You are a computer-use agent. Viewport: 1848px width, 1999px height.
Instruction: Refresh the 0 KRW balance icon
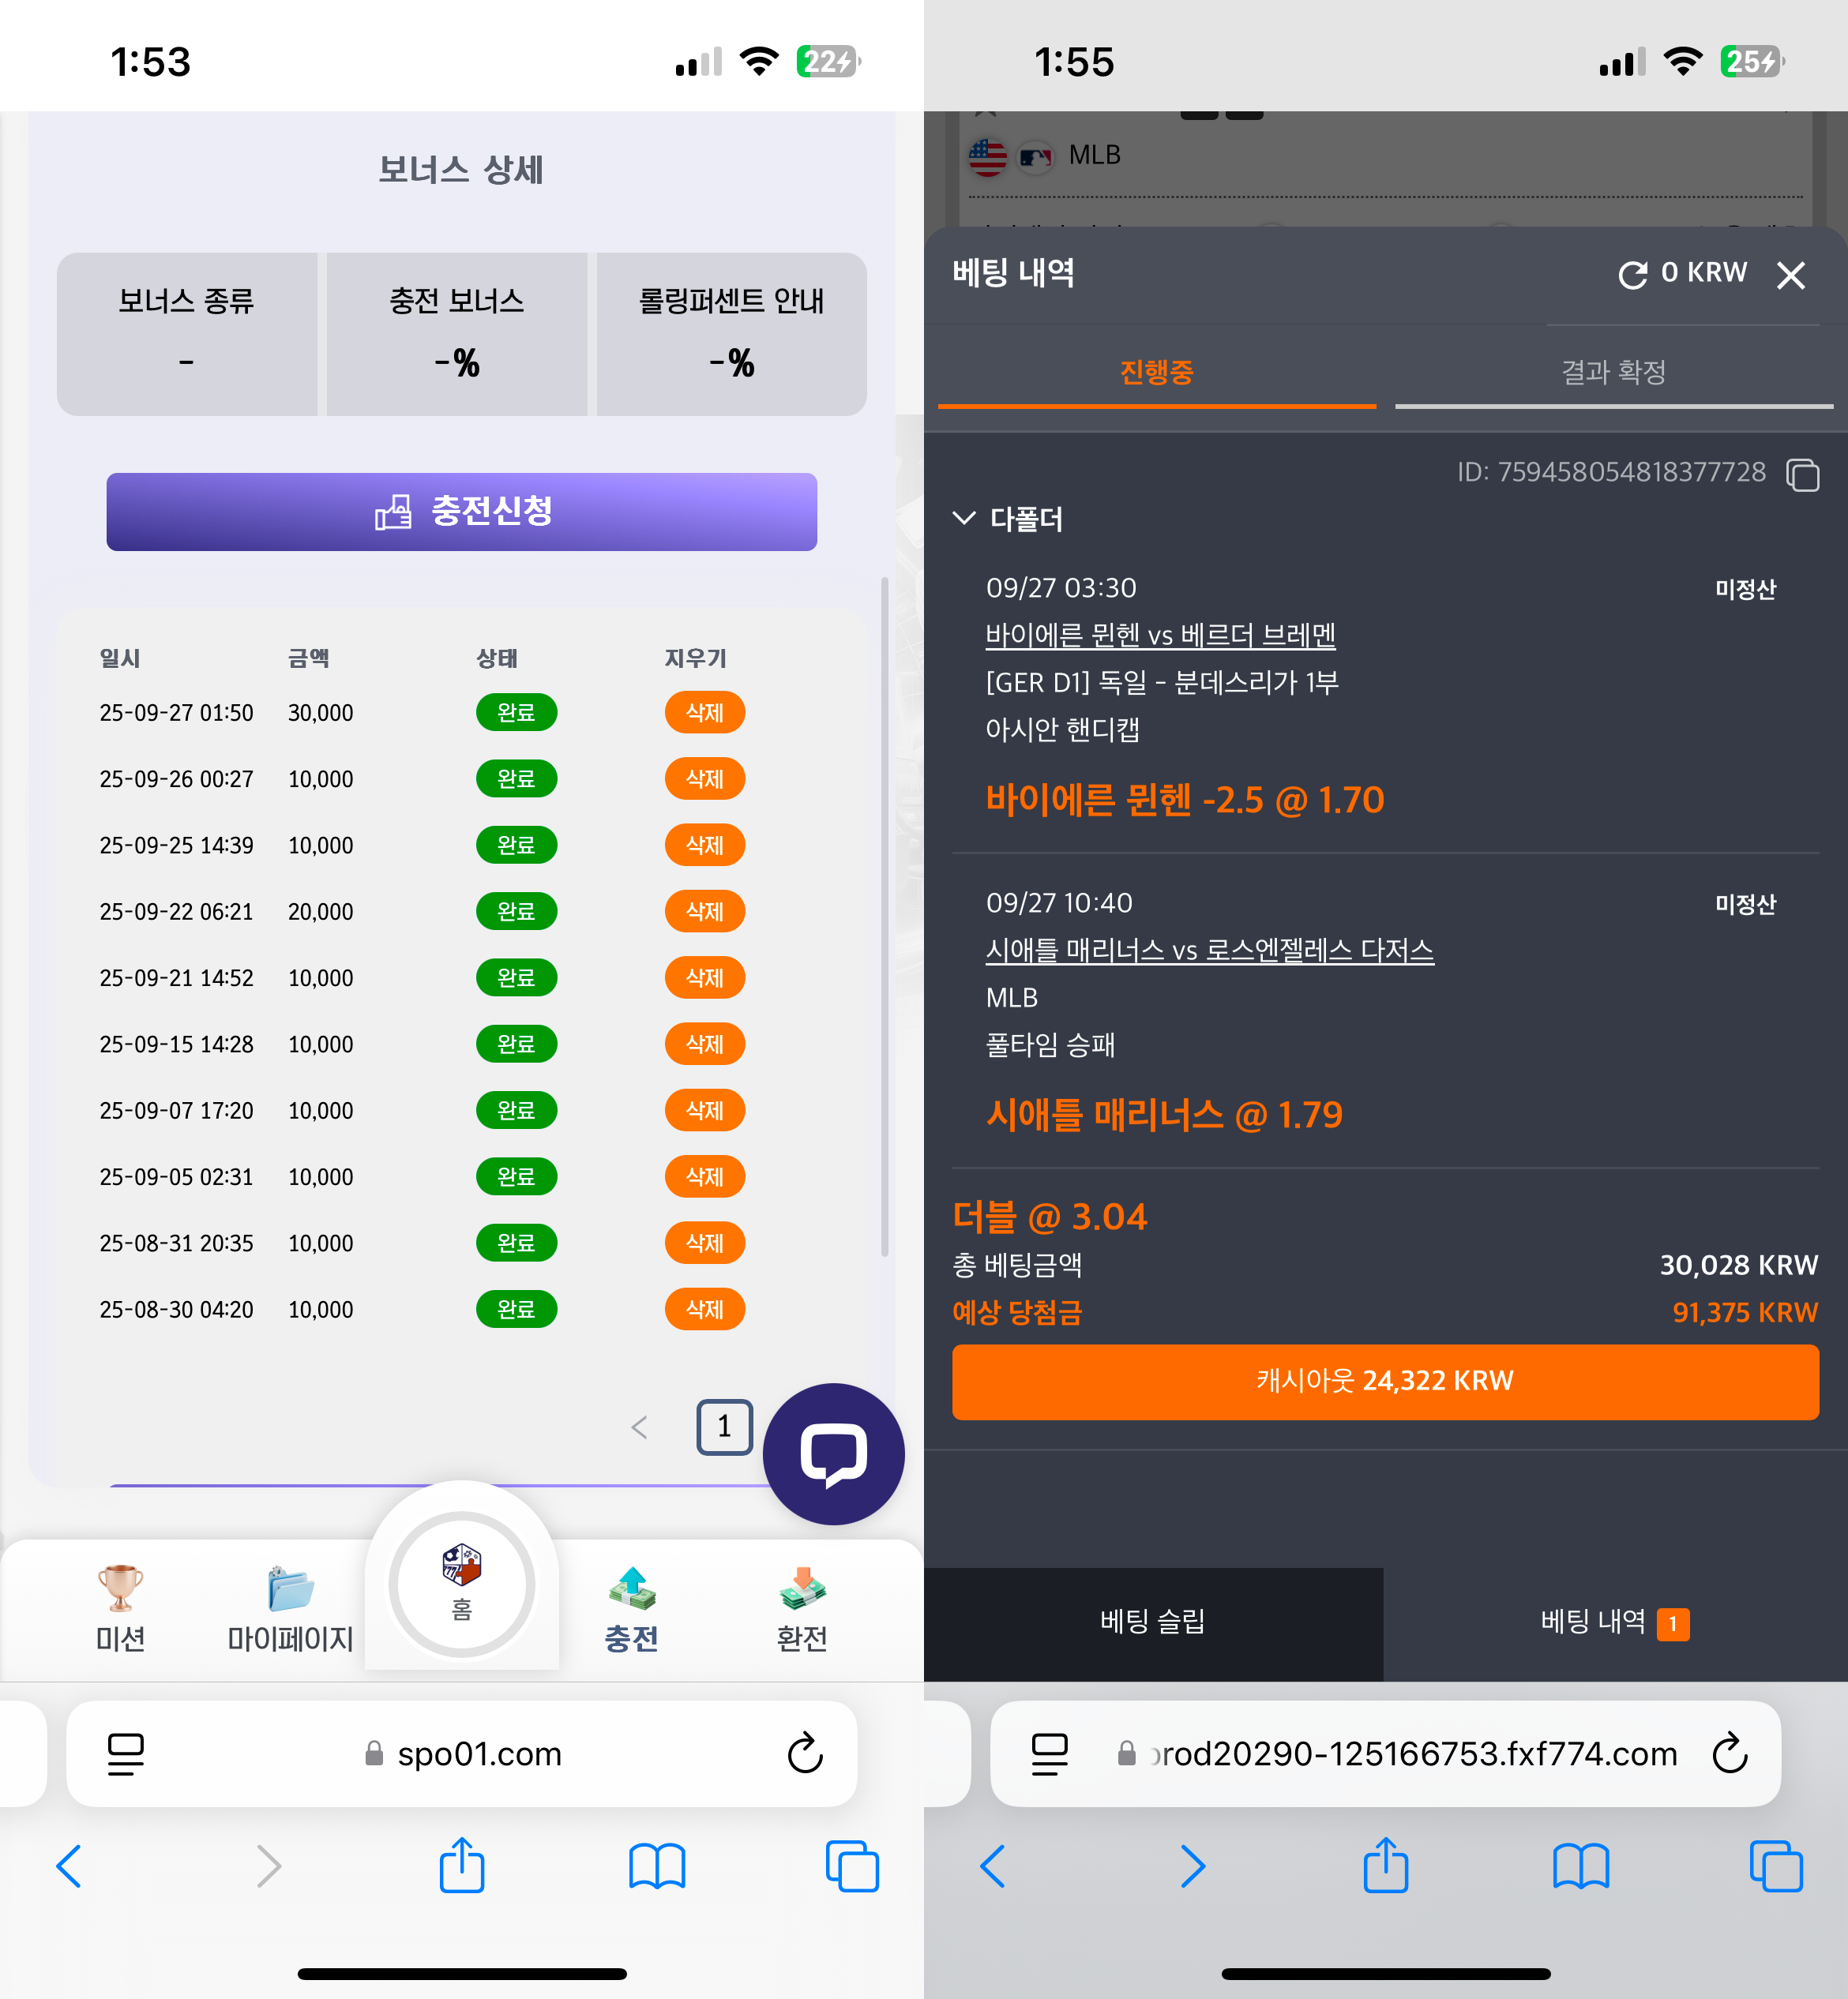pos(1632,274)
